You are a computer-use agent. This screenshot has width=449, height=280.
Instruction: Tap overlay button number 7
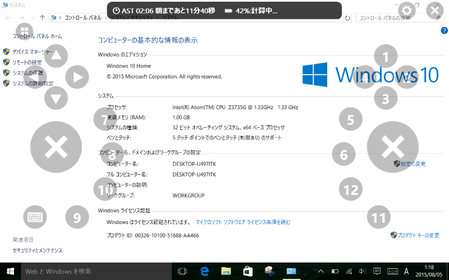(x=105, y=119)
